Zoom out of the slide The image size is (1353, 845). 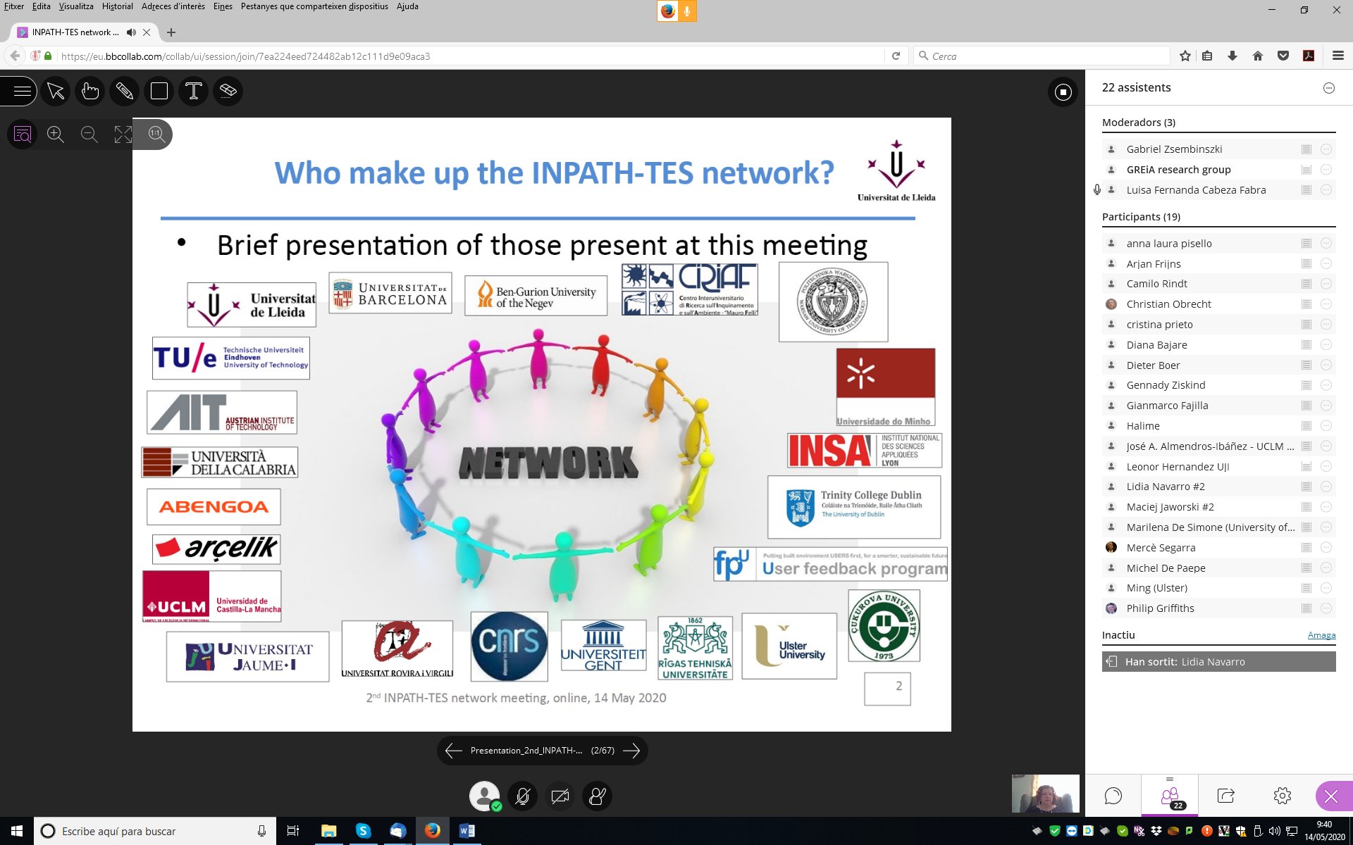click(x=89, y=134)
